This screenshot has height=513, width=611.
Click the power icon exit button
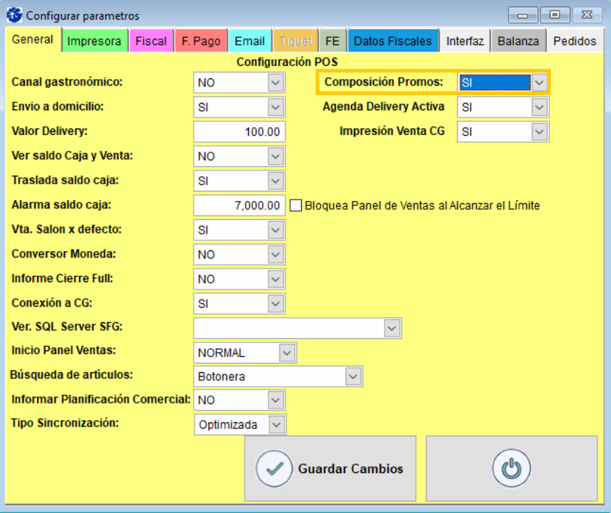pyautogui.click(x=512, y=469)
